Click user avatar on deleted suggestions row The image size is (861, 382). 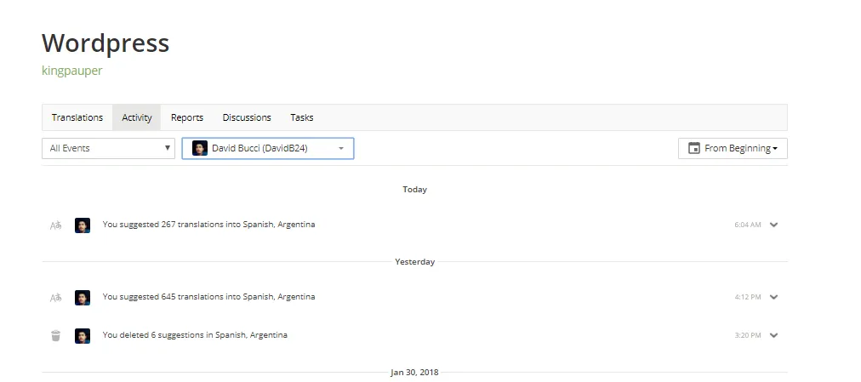83,336
